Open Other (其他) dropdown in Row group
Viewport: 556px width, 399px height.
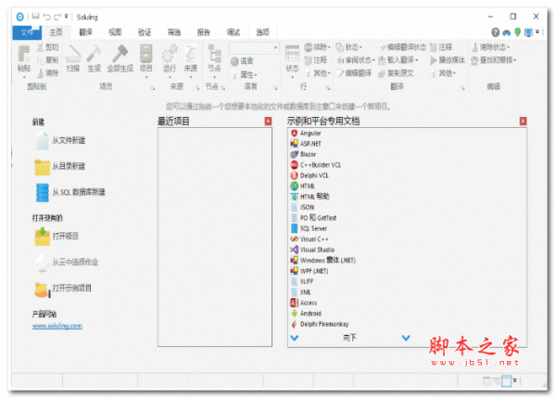[318, 73]
